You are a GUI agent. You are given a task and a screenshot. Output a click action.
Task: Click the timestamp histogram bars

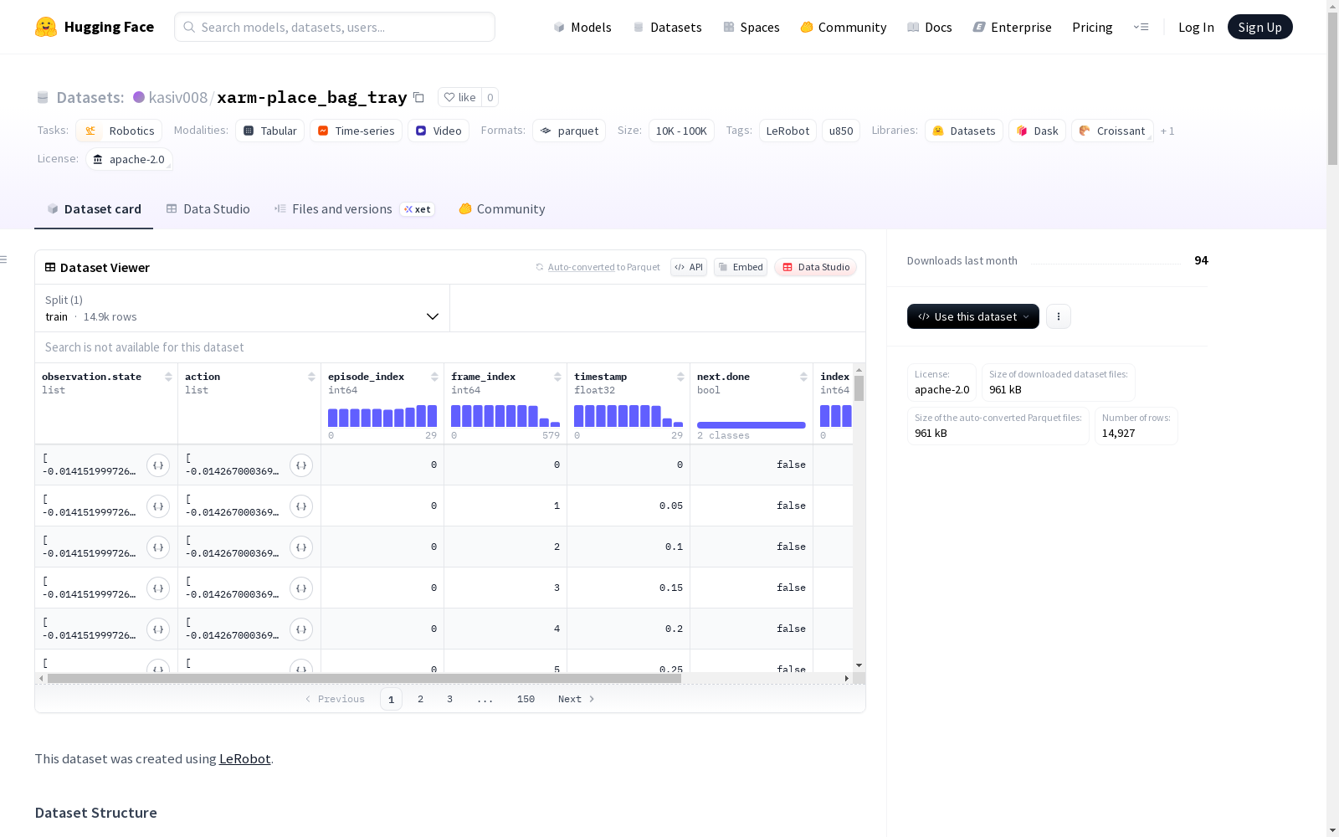coord(628,416)
